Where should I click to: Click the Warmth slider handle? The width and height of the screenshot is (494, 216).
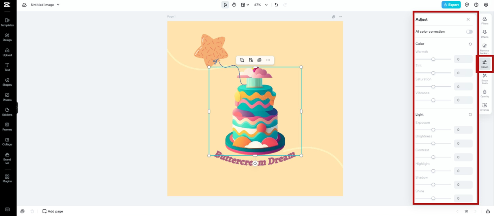pos(433,59)
